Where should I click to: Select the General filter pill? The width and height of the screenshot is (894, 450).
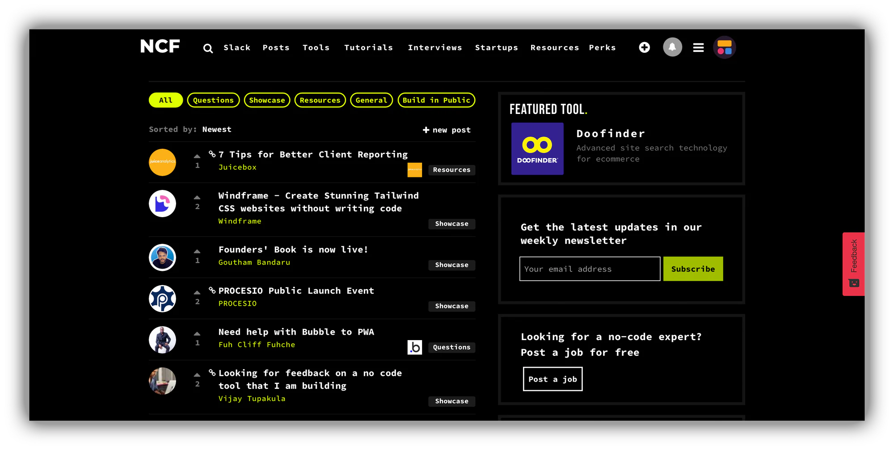[x=371, y=100]
